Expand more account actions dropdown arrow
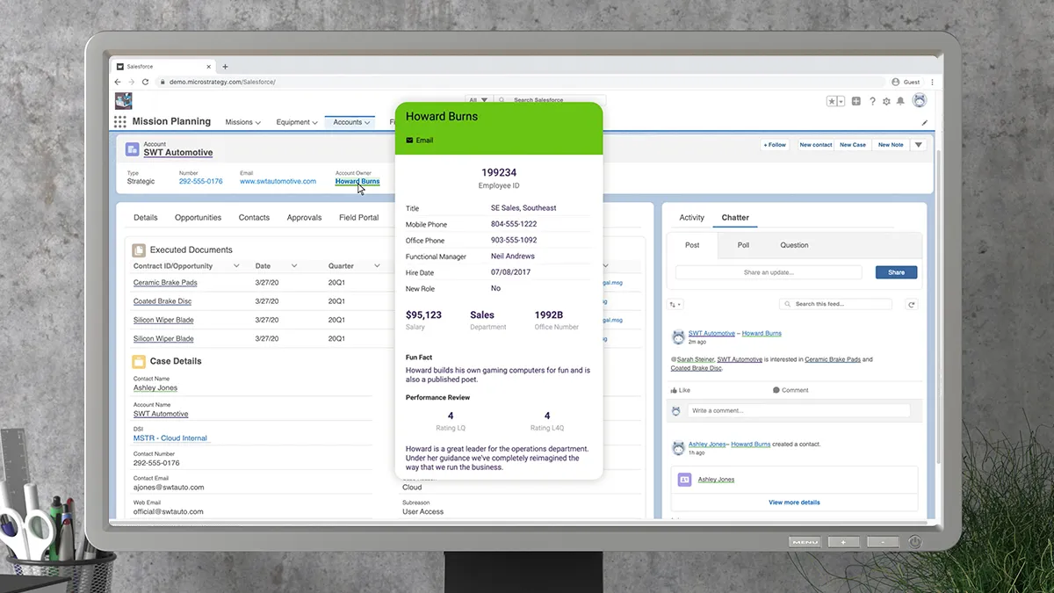This screenshot has width=1054, height=593. click(919, 145)
